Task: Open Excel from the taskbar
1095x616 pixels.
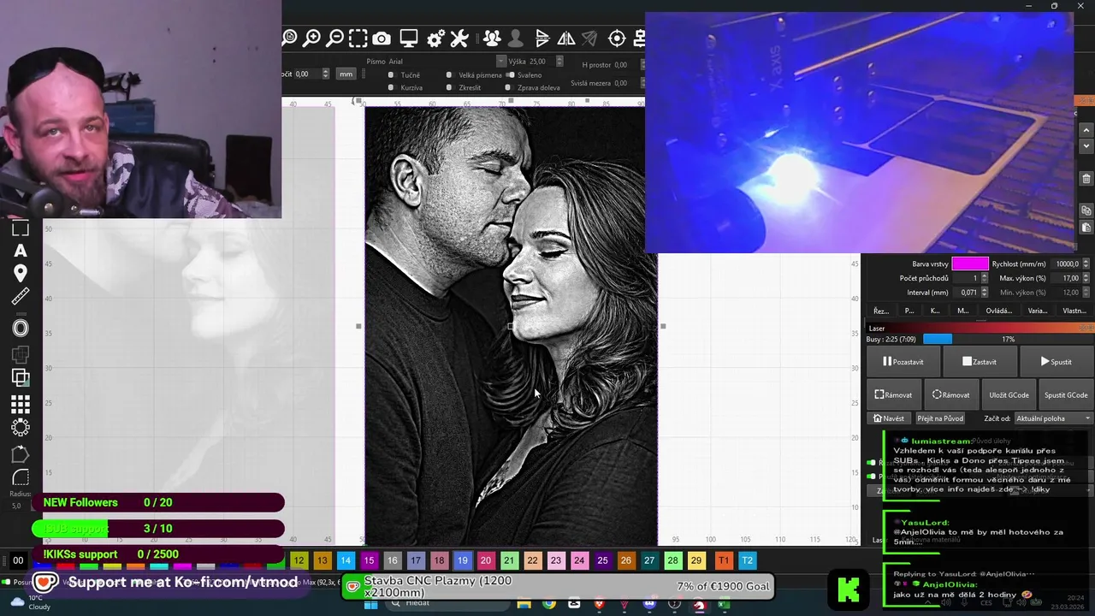Action: point(724,605)
